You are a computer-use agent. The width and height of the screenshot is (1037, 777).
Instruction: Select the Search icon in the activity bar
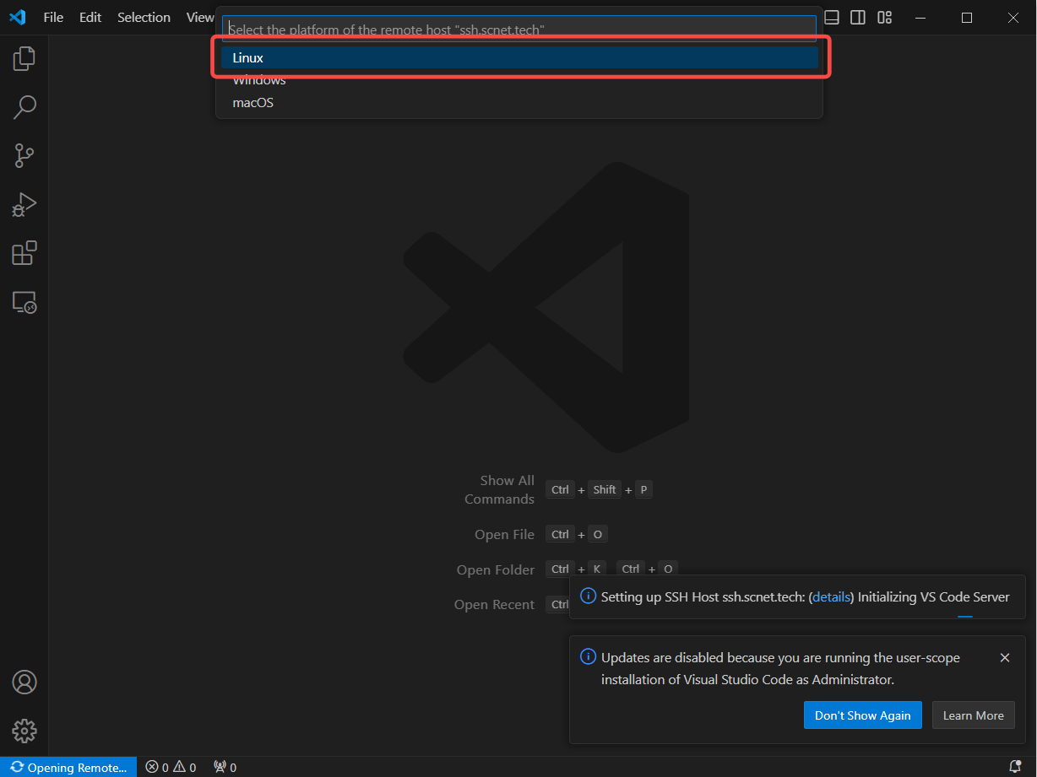24,107
